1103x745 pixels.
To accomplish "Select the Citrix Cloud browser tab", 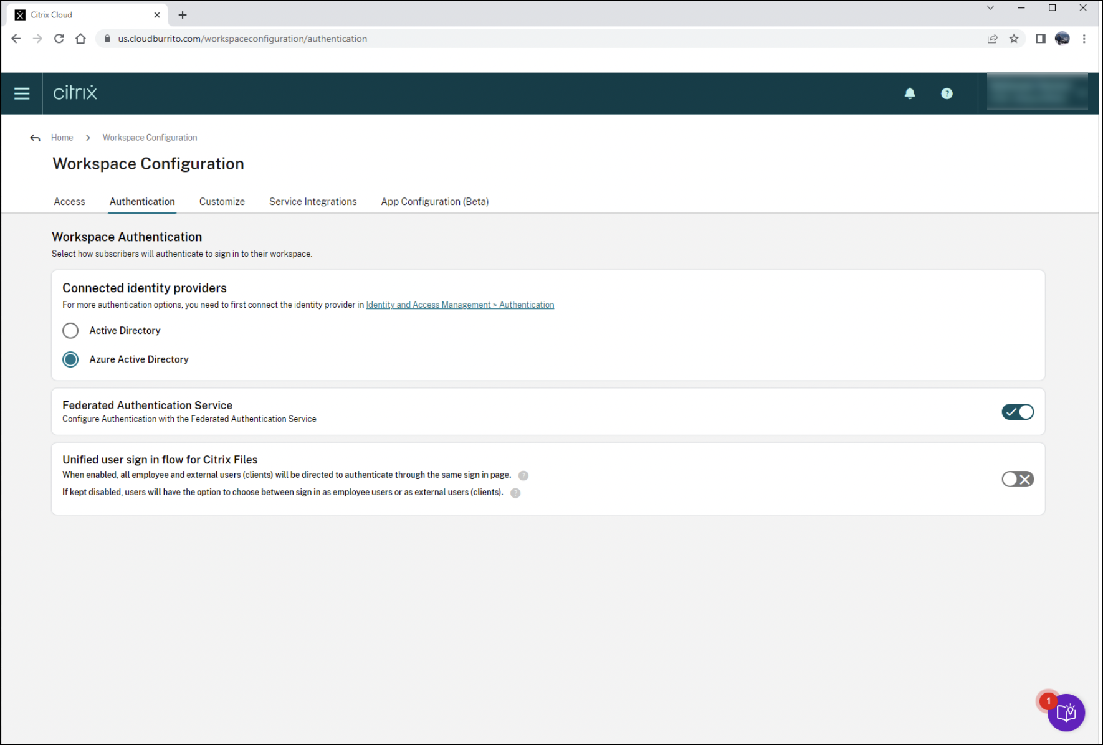I will pos(87,15).
